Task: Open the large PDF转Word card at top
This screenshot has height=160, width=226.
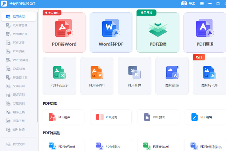Action: coord(64,33)
